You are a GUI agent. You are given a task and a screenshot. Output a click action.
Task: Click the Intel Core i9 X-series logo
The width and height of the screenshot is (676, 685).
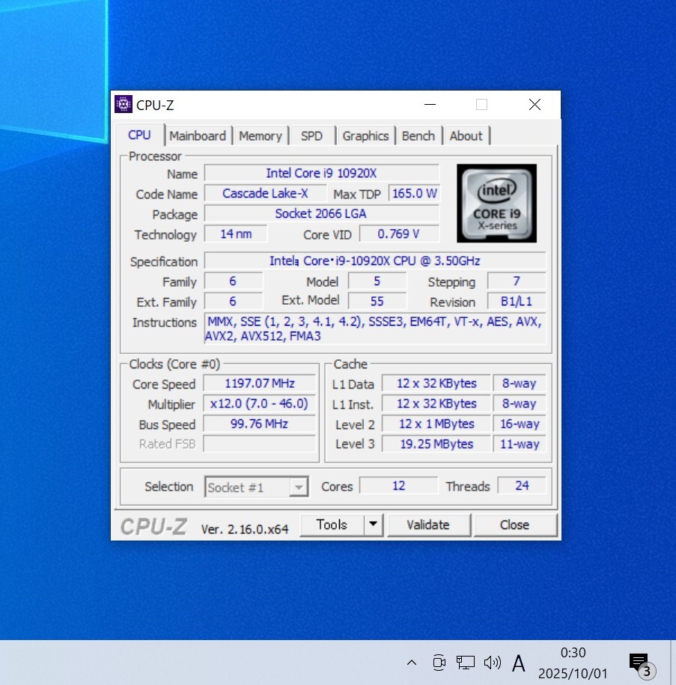click(x=496, y=203)
